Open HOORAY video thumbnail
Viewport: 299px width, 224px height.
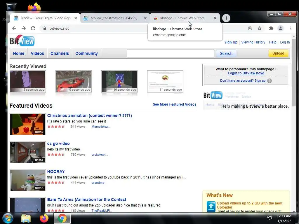tap(28, 180)
